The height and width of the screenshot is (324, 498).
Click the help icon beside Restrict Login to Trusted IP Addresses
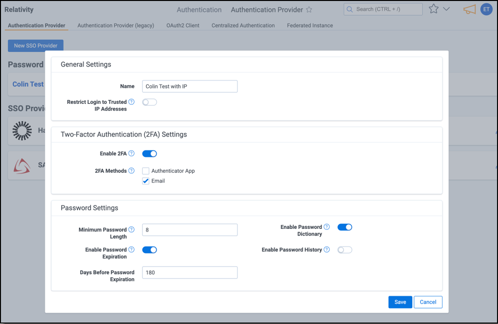(131, 102)
